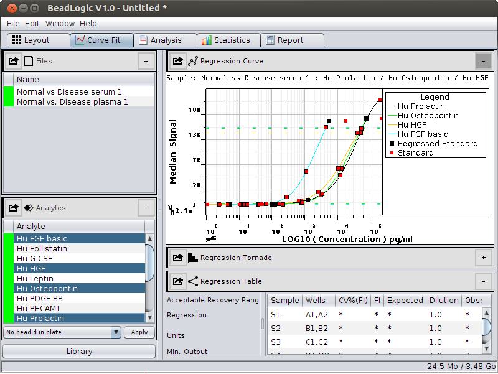Switch to the Curve Fit tab
Image resolution: width=498 pixels, height=374 pixels.
click(x=101, y=40)
